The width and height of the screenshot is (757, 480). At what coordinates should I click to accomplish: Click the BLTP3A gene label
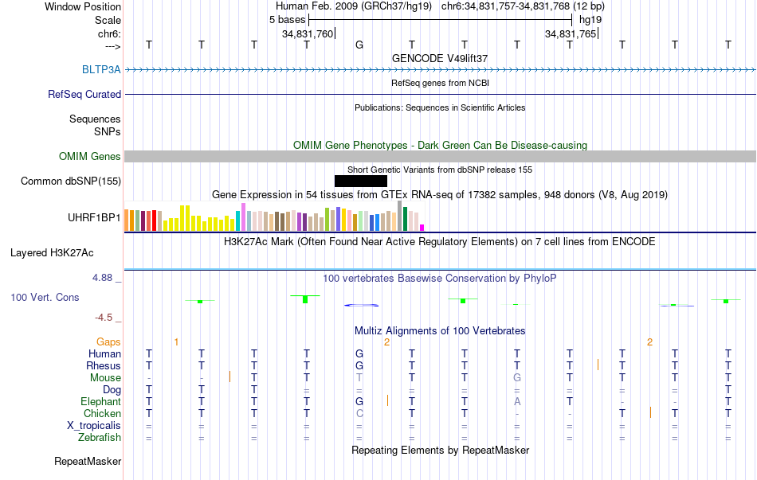(101, 69)
